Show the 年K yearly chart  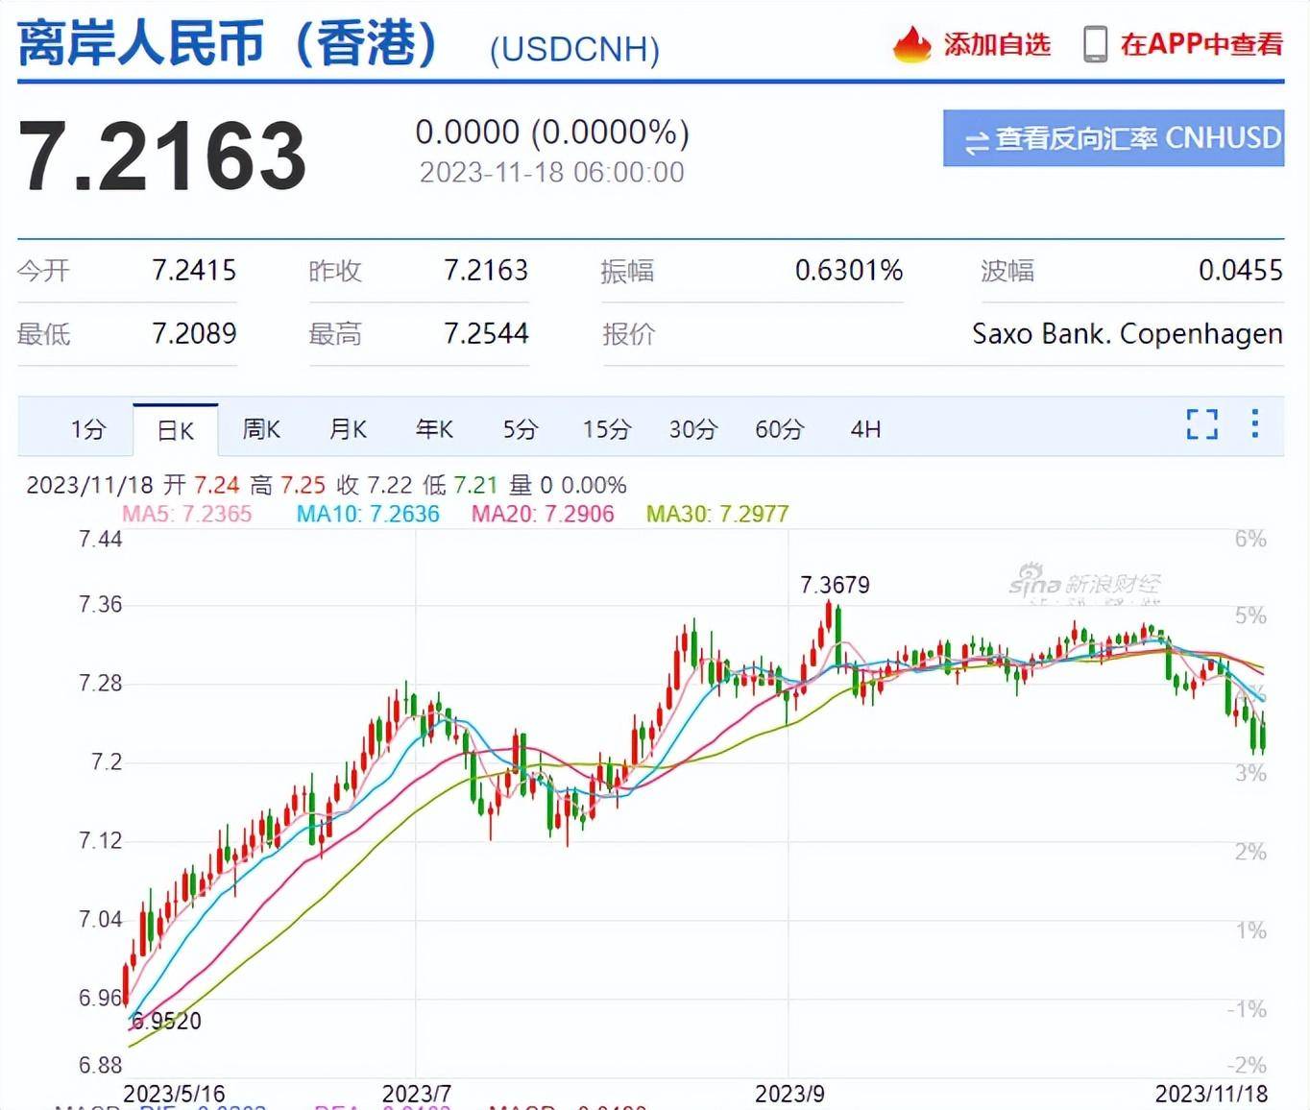(434, 429)
